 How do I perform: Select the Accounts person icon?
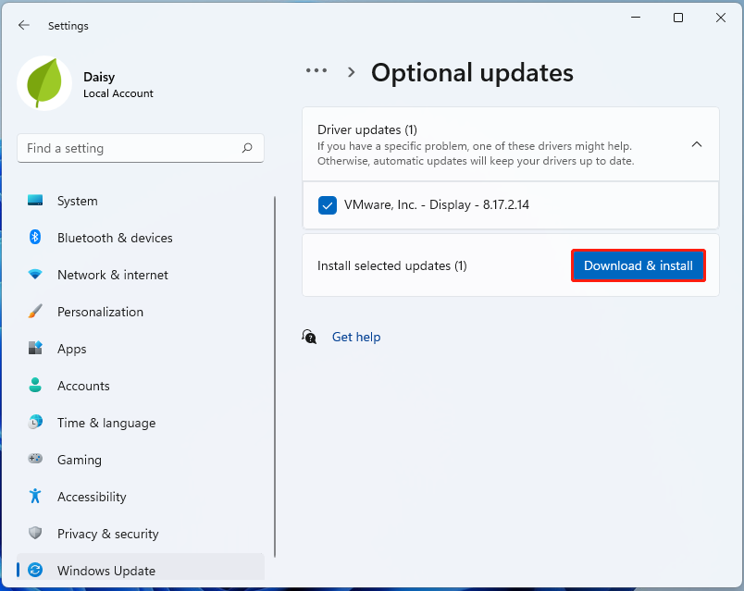click(x=37, y=386)
